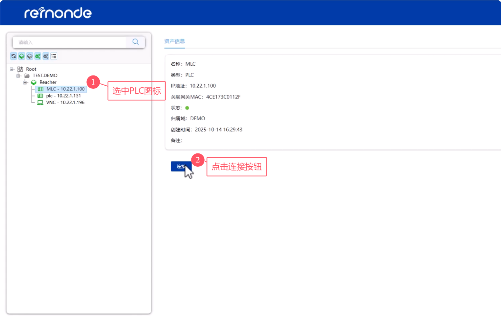Click the gray gears filter icon
Viewport: 501px width, 317px height.
[46, 56]
